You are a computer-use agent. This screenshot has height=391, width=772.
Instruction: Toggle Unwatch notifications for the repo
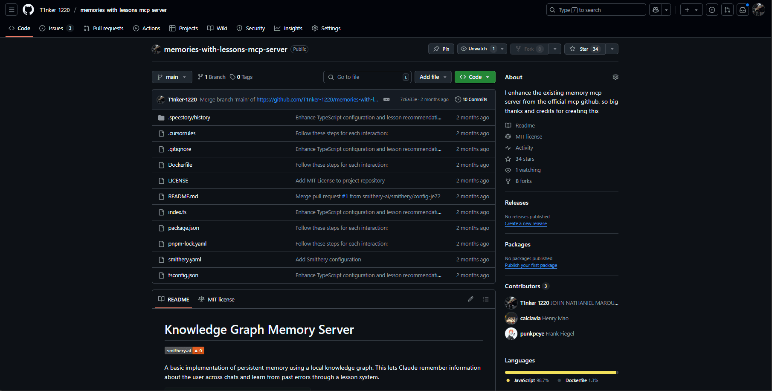coord(477,49)
